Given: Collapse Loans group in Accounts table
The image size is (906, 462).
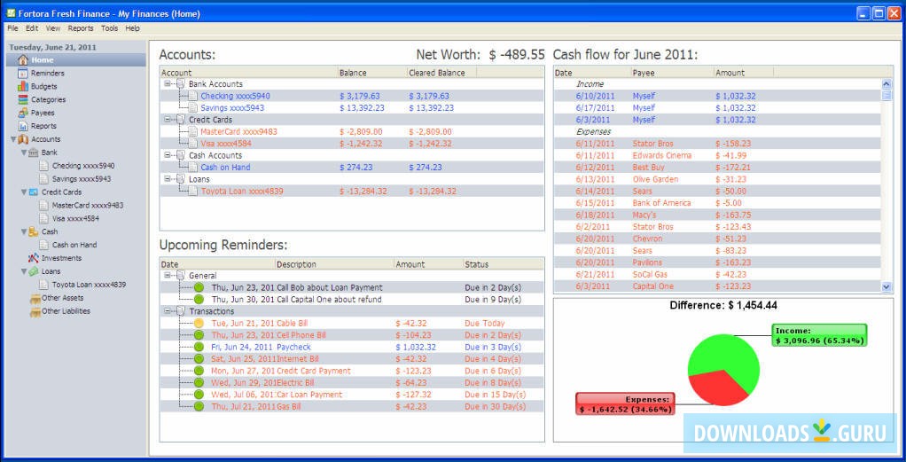Looking at the screenshot, I should pos(167,179).
